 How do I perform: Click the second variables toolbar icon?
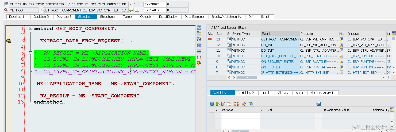[x=218, y=104]
